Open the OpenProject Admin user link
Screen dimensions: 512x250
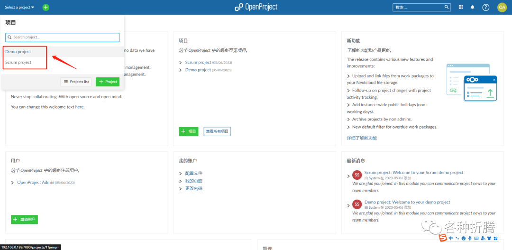(36, 182)
